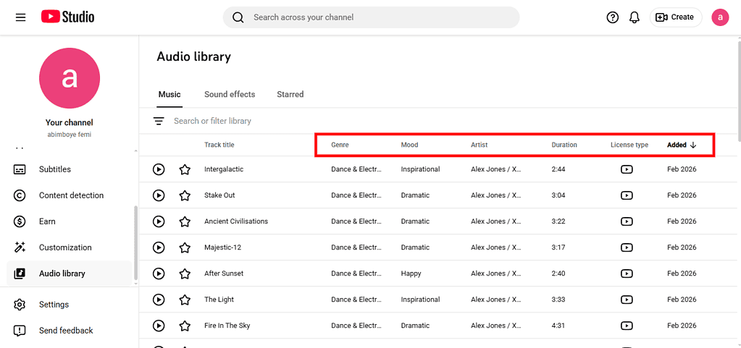741x348 pixels.
Task: Click the filter icon beside library search
Action: coord(159,121)
